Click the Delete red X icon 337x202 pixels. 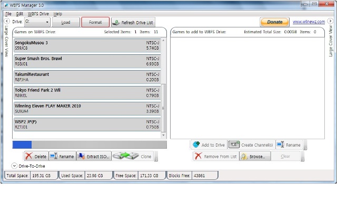[28, 156]
